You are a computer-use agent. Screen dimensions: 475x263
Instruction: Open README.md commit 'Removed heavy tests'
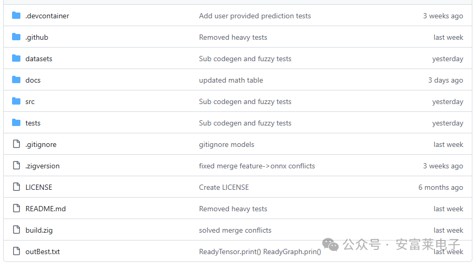(x=233, y=209)
